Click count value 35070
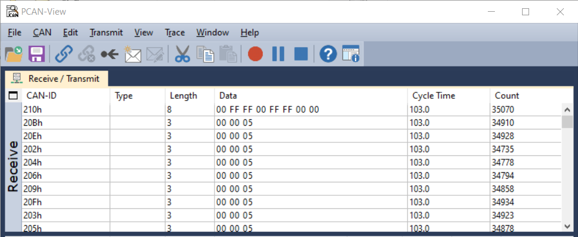578x237 pixels. [503, 109]
